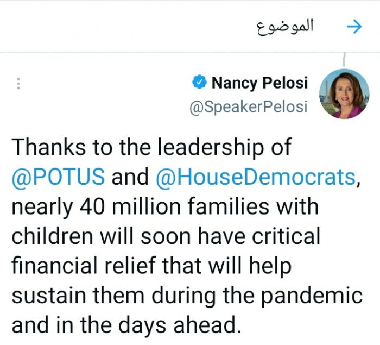Open the @HouseDemocrats mention link
Viewport: 380px width, 345px height.
pos(255,177)
